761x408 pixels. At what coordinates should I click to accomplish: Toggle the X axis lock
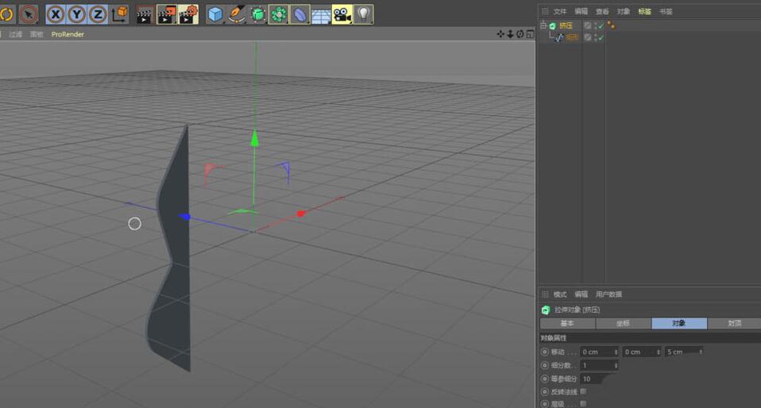coord(56,14)
